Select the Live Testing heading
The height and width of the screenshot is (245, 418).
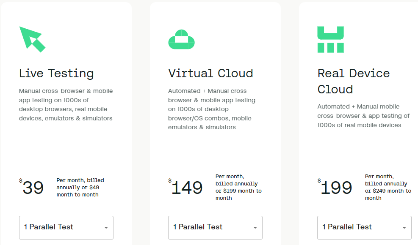(x=56, y=73)
